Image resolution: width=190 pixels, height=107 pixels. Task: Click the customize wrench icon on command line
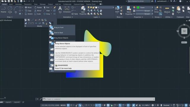click(x=41, y=99)
